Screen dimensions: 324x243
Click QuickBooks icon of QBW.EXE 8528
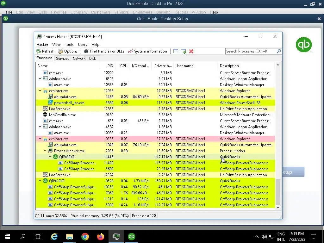tap(45, 181)
